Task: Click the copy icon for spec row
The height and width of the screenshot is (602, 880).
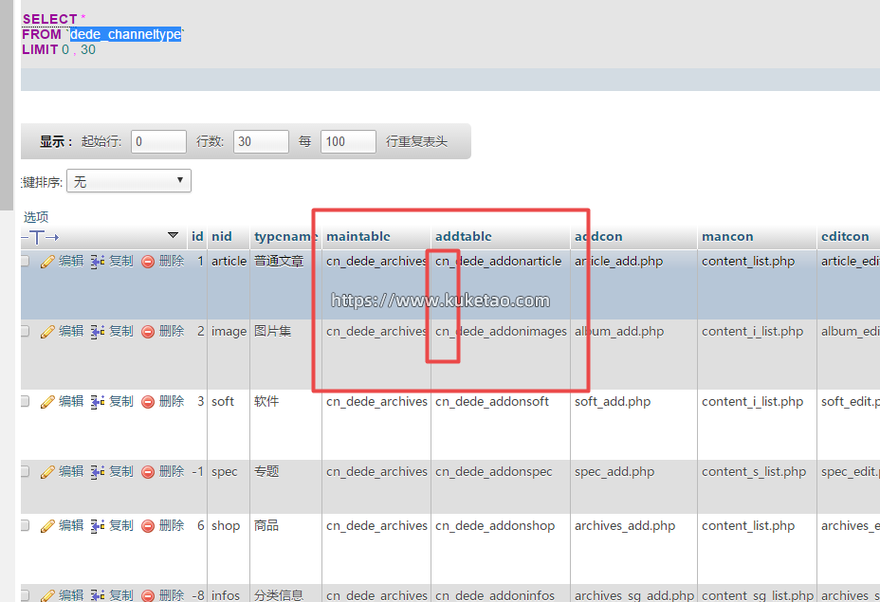Action: (x=98, y=472)
